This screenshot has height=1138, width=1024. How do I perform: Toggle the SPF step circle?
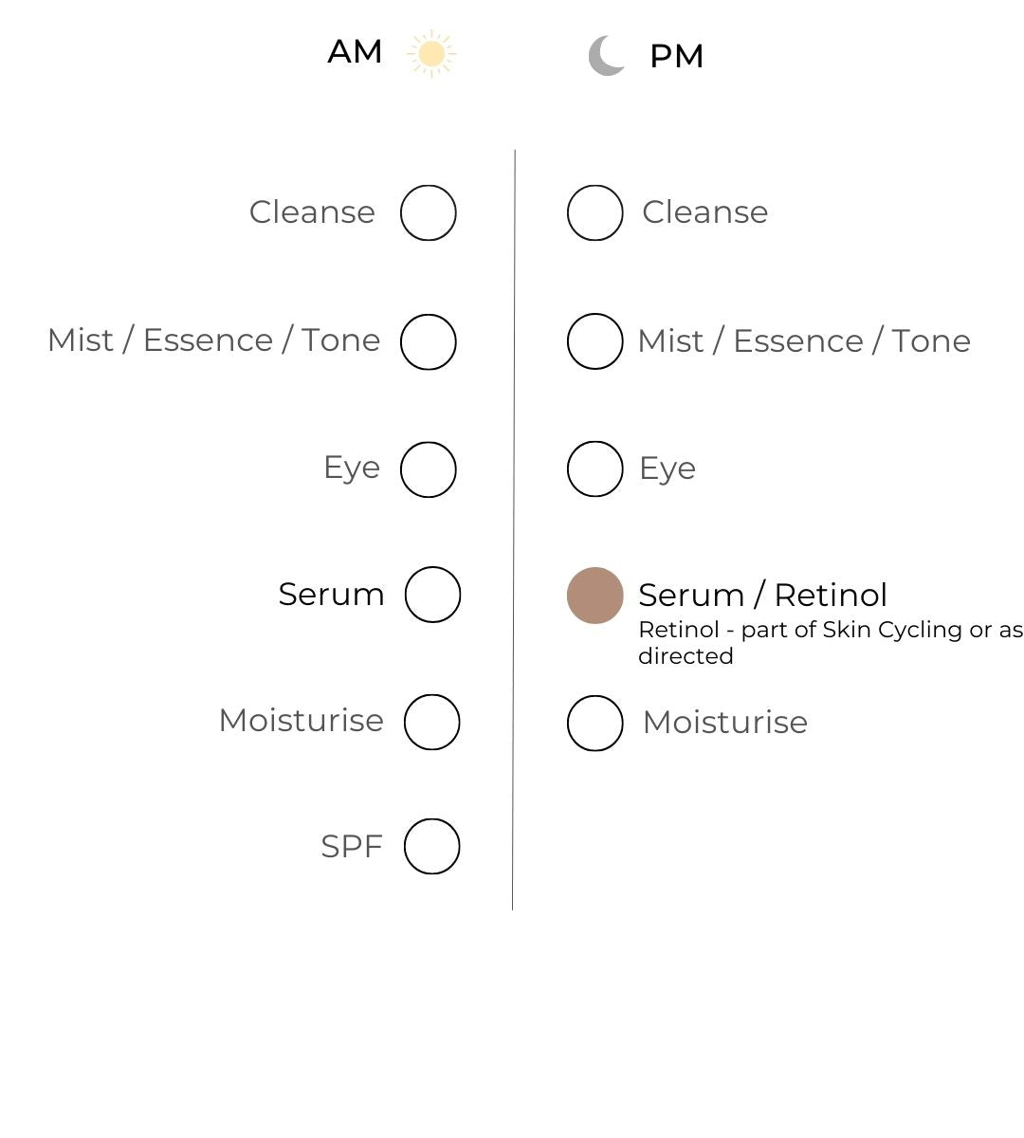coord(432,846)
